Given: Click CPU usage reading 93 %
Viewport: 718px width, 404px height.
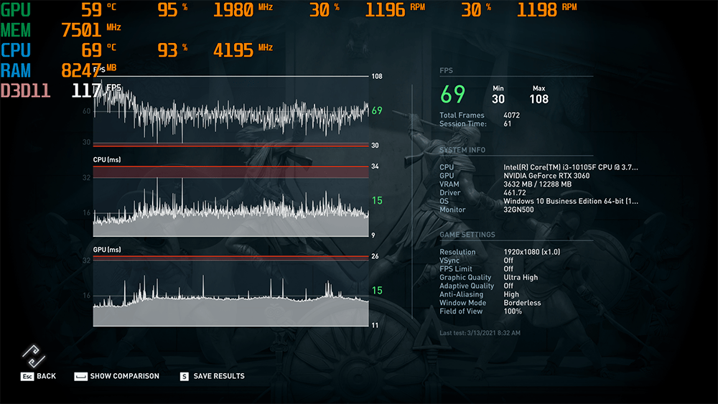Looking at the screenshot, I should (x=172, y=50).
